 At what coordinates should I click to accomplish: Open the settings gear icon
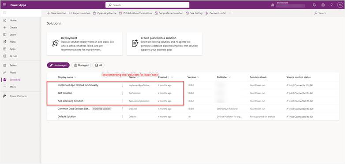pos(323,5)
